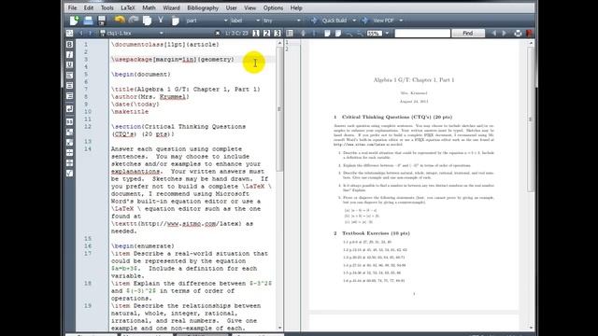Click the Find button in PDF viewer
The width and height of the screenshot is (598, 336).
coord(468,34)
